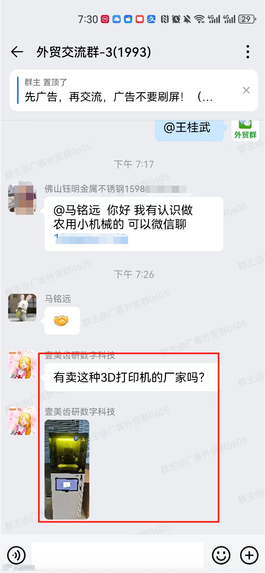
Task: Tap the @马铭远 农用小机械 message
Action: point(134,224)
